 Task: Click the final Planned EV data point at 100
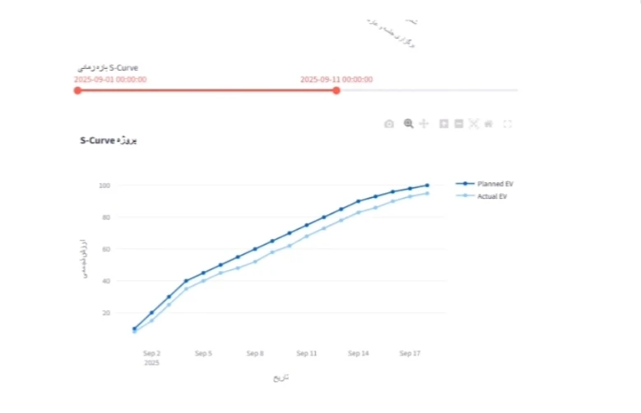click(x=427, y=186)
